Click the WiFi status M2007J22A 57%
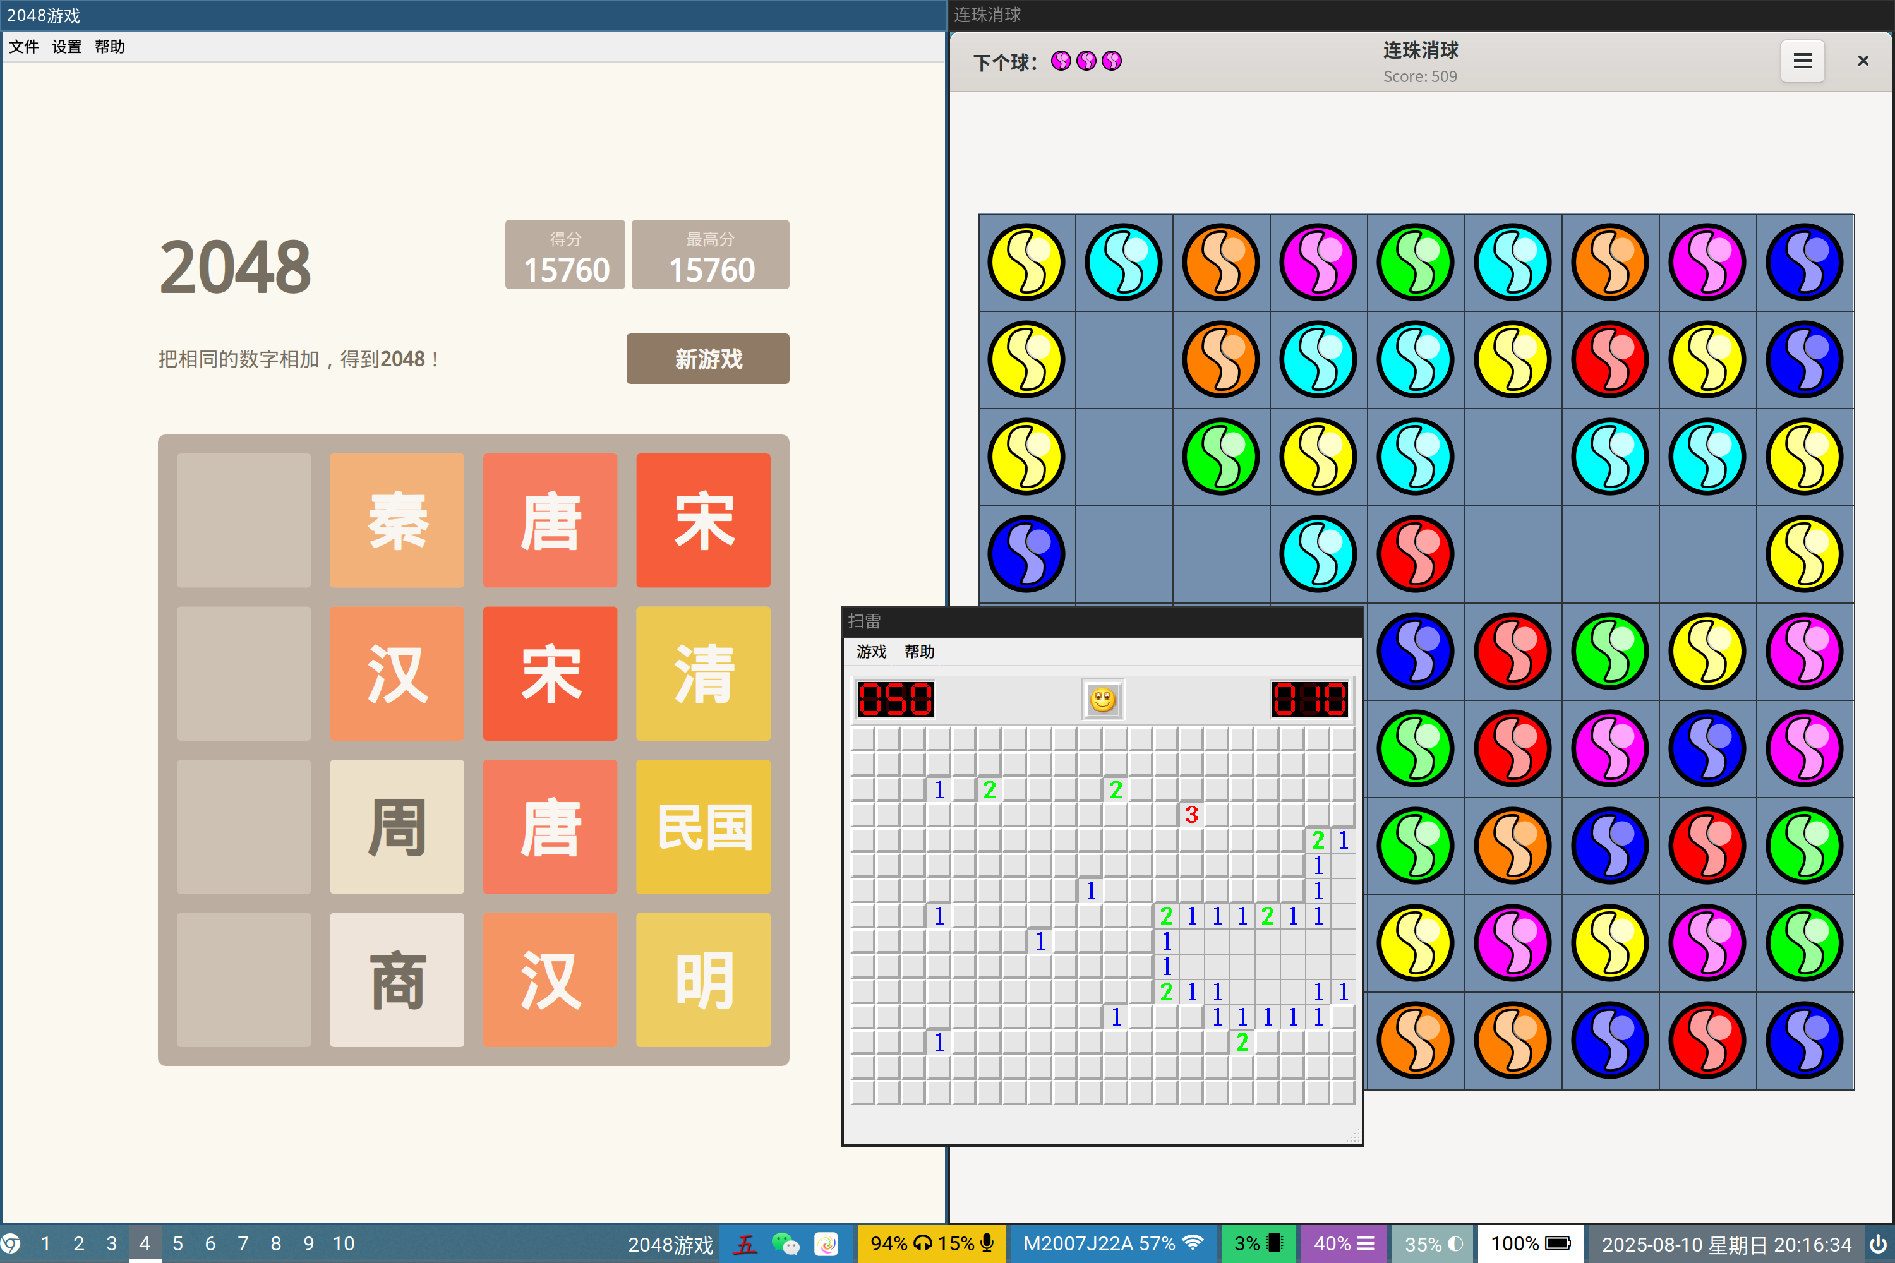 coord(1112,1243)
